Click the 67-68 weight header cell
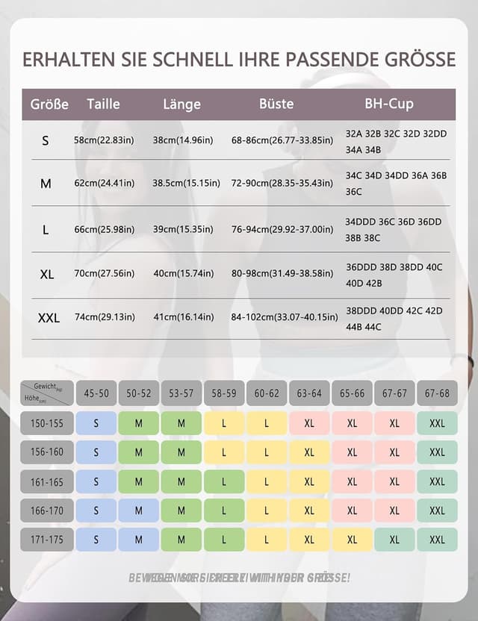 click(437, 393)
